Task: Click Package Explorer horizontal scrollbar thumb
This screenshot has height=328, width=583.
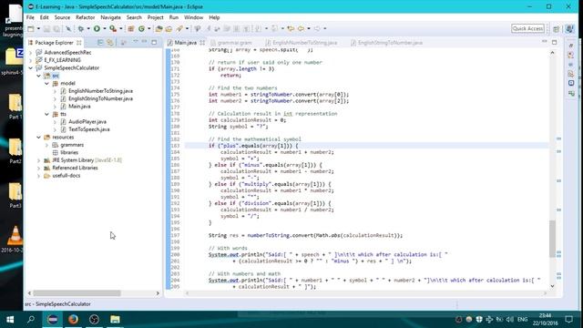Action: click(77, 293)
